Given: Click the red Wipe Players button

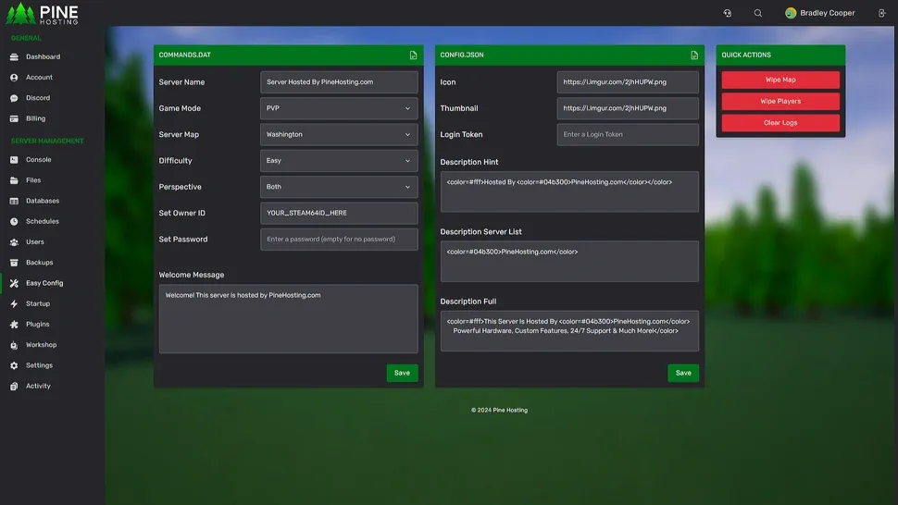Looking at the screenshot, I should point(780,101).
